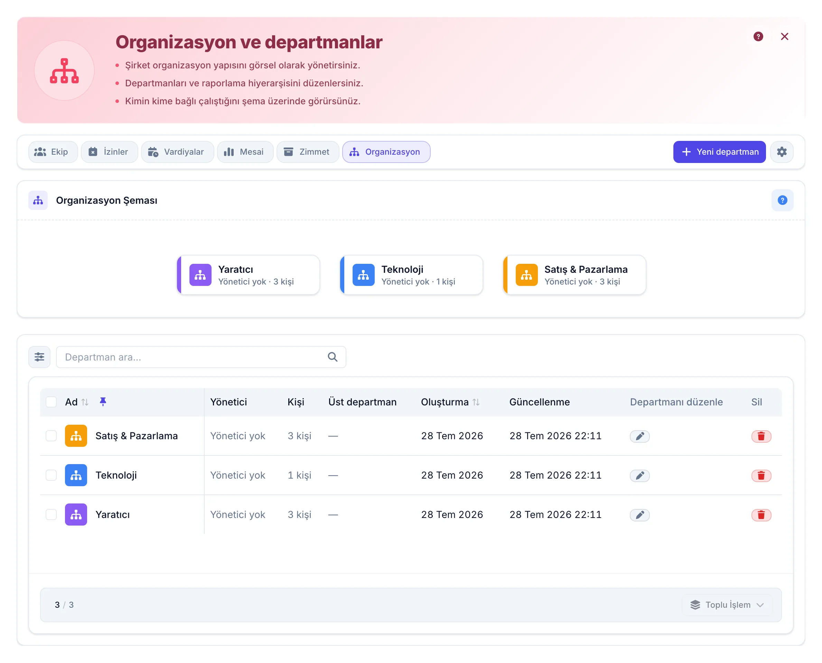Delete the Teknoloji department
The height and width of the screenshot is (663, 822).
761,475
